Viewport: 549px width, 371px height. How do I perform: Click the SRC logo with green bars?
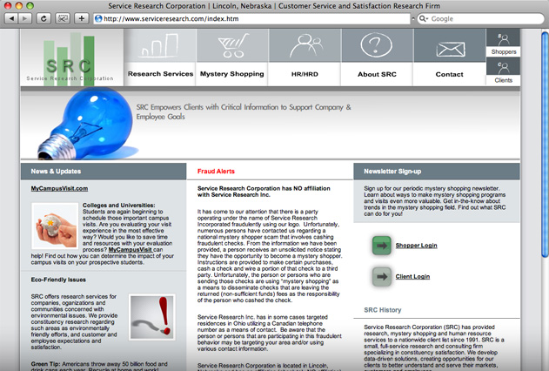[71, 57]
